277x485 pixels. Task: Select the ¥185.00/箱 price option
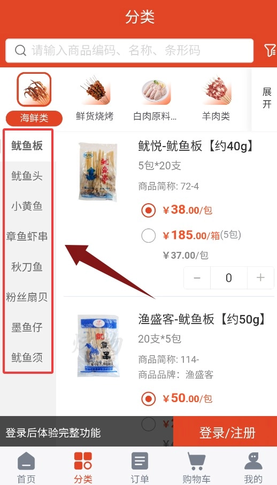149,236
